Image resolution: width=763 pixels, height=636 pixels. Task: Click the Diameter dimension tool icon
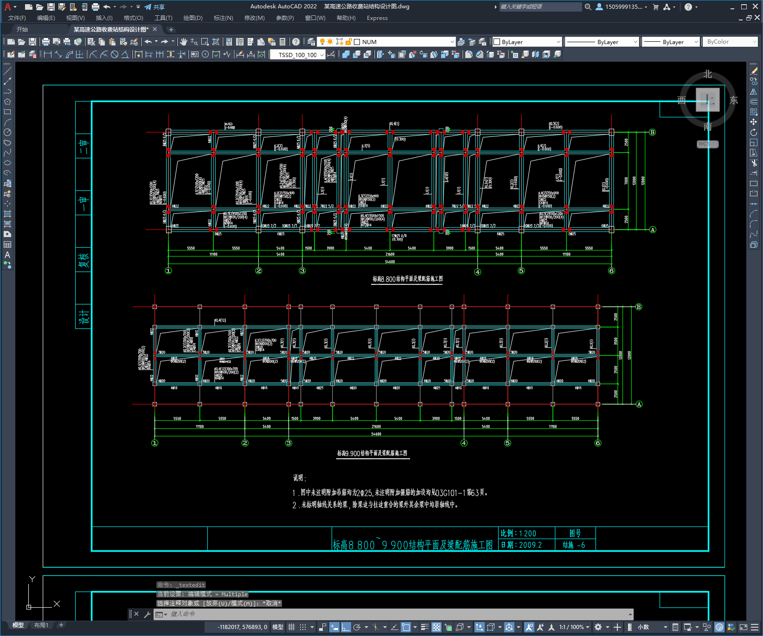(115, 54)
